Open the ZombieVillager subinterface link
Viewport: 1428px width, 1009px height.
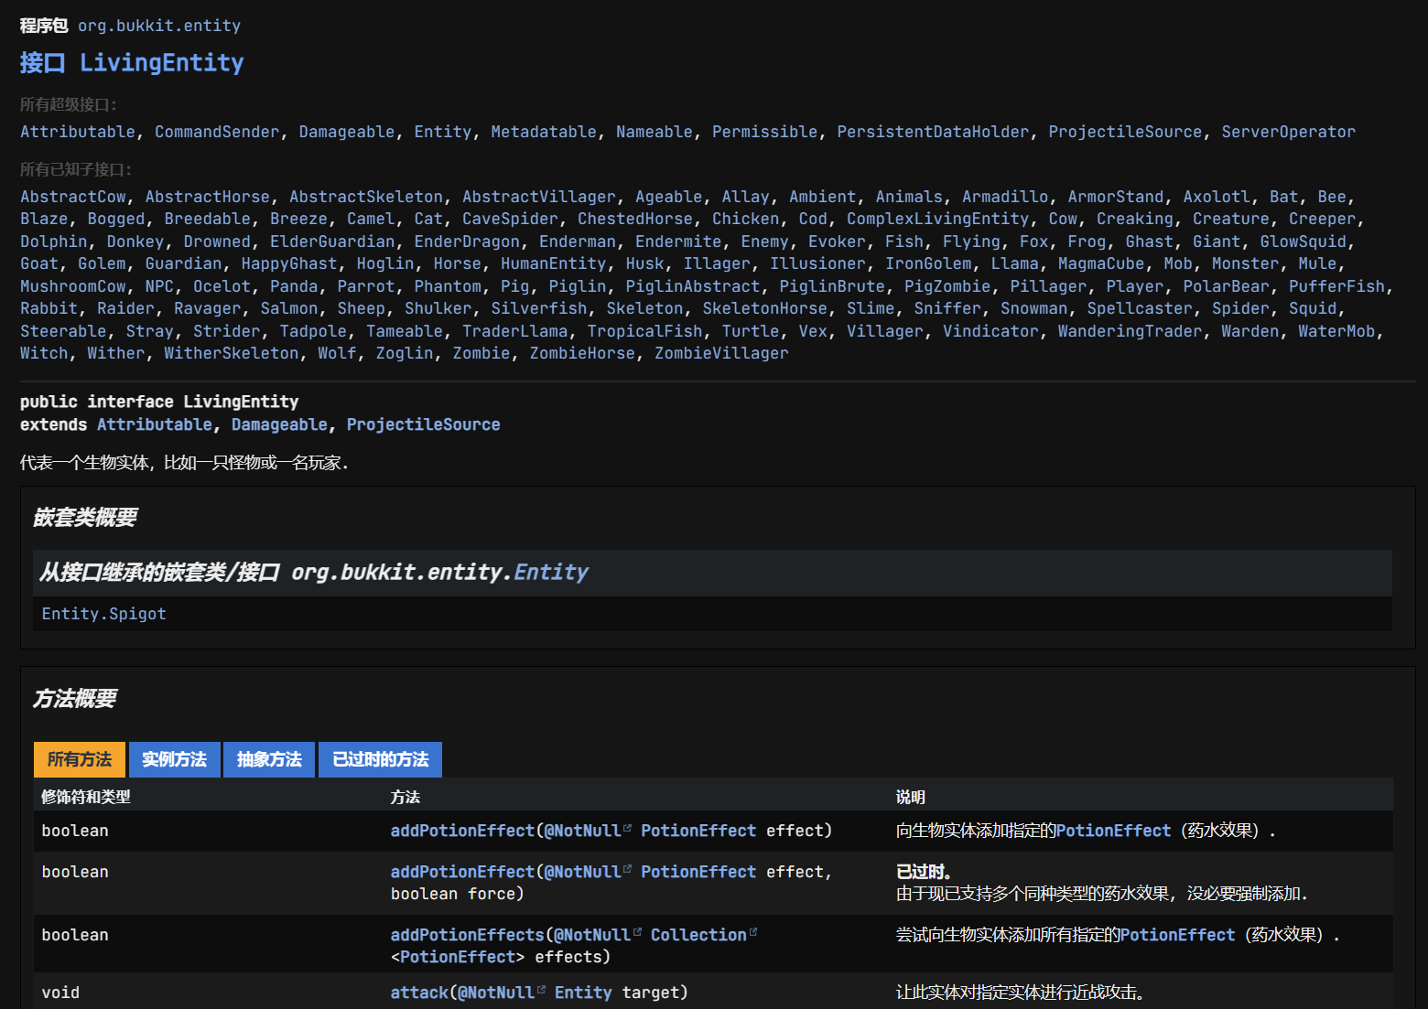coord(721,353)
